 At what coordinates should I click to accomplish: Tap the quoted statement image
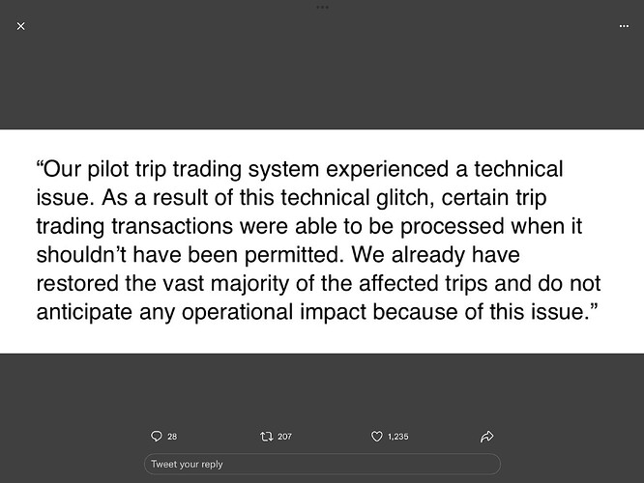coord(322,241)
